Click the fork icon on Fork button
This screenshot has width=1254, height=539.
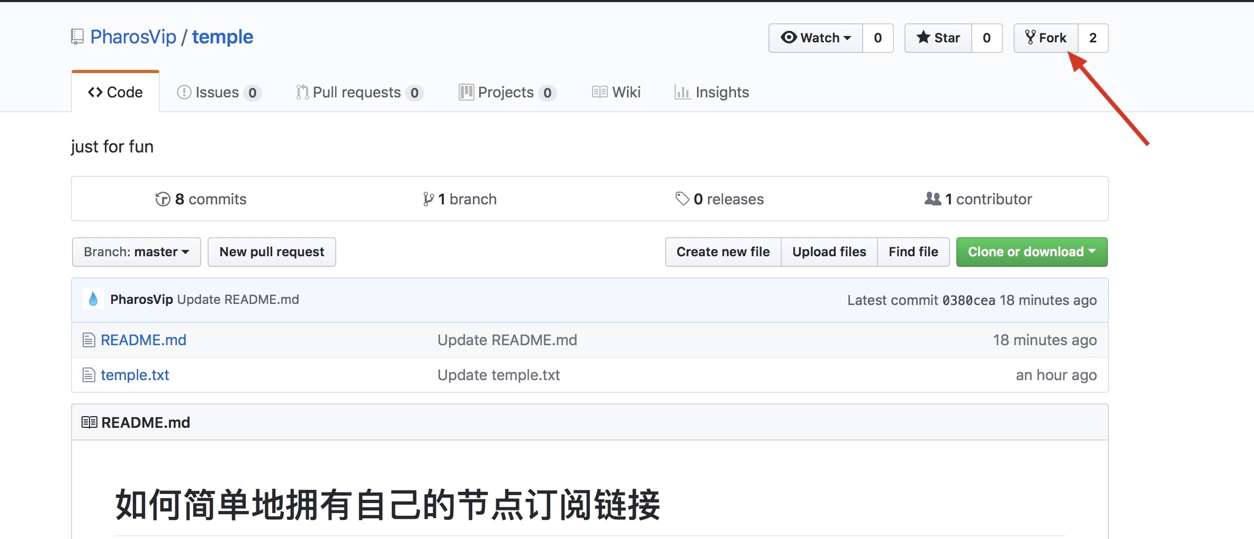(x=1031, y=37)
